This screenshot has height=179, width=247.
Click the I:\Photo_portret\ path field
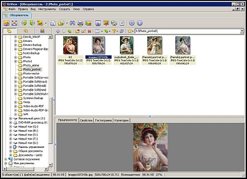point(187,31)
